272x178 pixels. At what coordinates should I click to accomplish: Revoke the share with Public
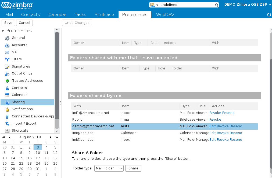point(215,120)
